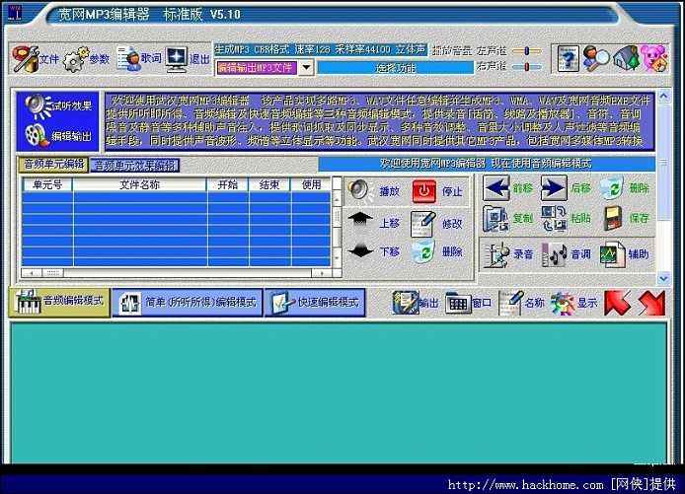The image size is (685, 494).
Task: Click table vertical scrollbar down arrow
Action: tap(337, 258)
